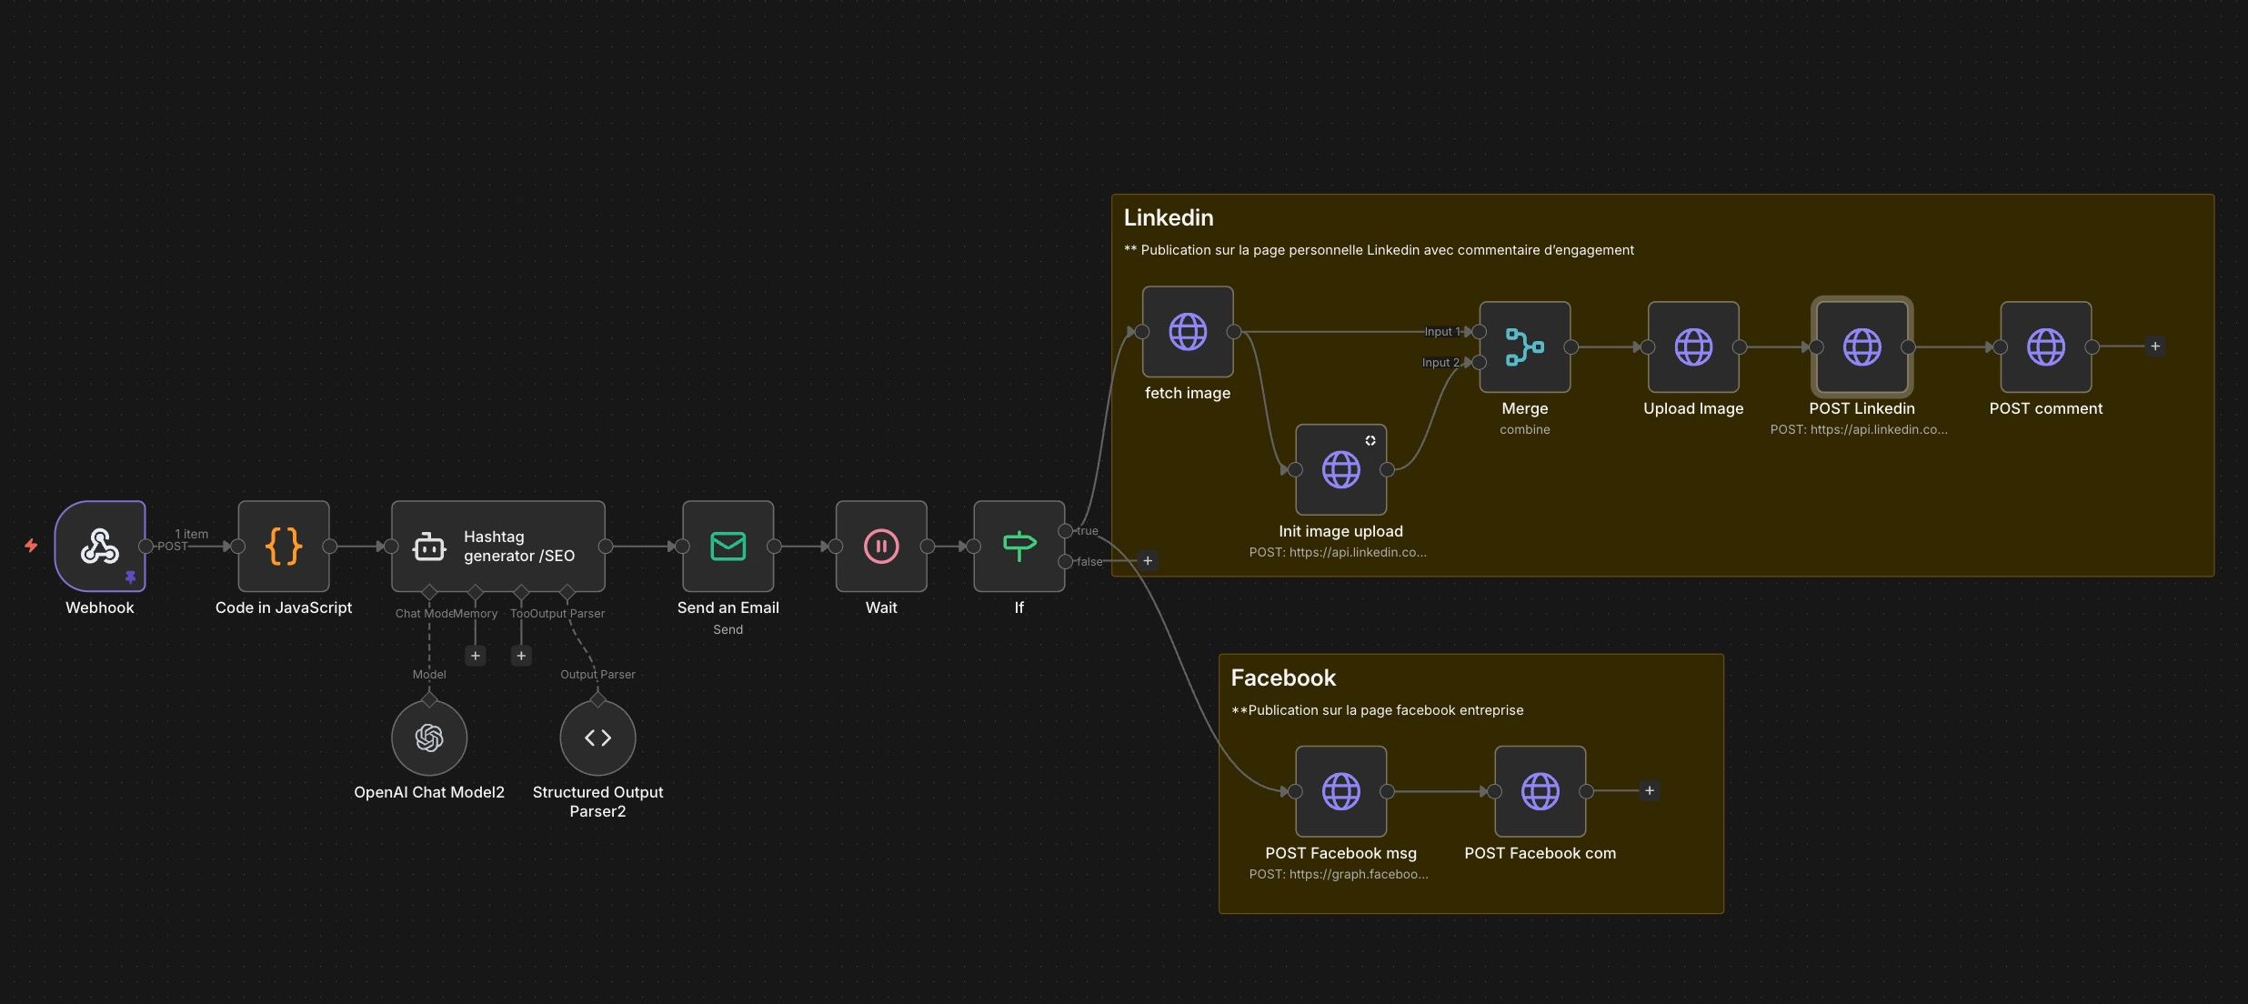The image size is (2248, 1004).
Task: Open the POST Linkedin node
Action: pos(1862,346)
